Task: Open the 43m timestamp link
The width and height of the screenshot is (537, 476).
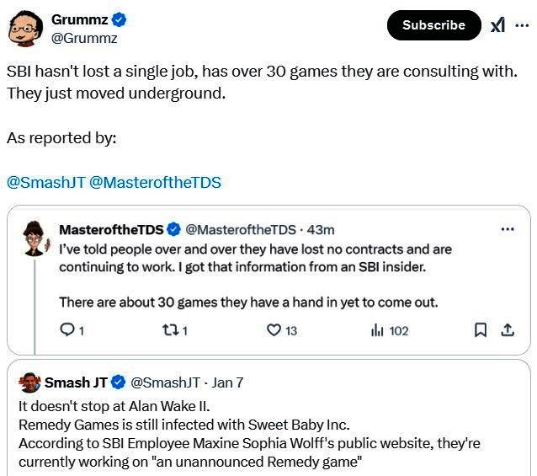Action: pos(322,229)
